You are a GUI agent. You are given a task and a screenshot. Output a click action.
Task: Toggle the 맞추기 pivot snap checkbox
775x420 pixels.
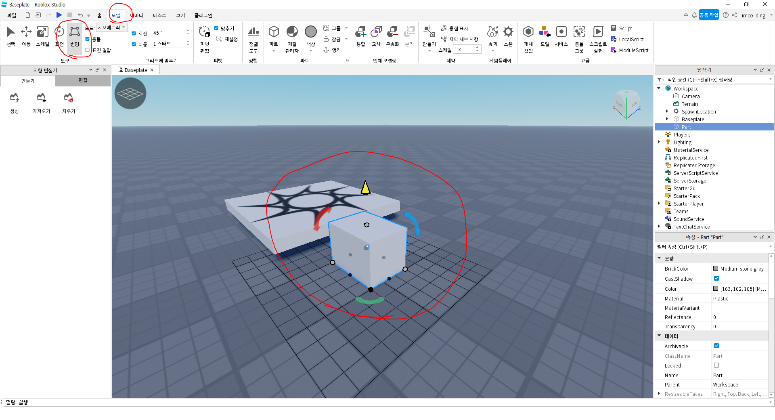216,28
